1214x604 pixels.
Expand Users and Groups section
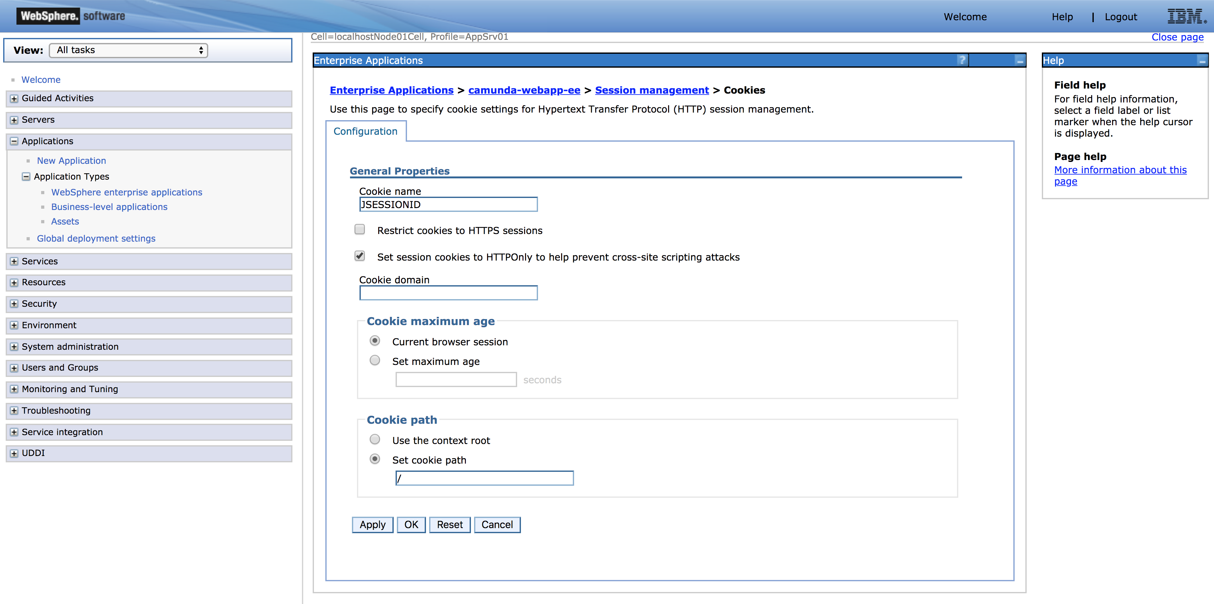pyautogui.click(x=14, y=368)
